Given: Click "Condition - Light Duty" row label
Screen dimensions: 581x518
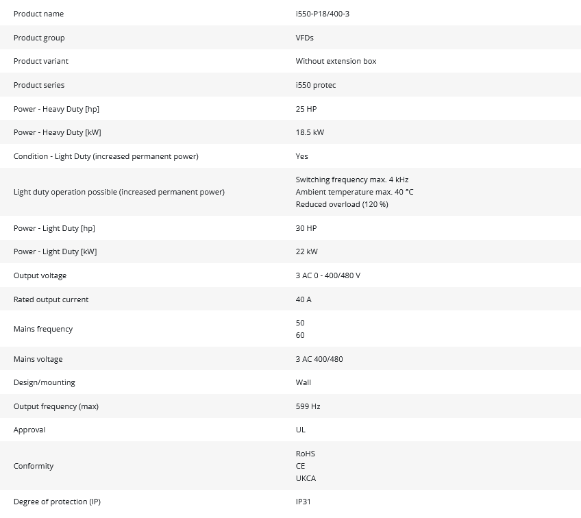Looking at the screenshot, I should [106, 156].
